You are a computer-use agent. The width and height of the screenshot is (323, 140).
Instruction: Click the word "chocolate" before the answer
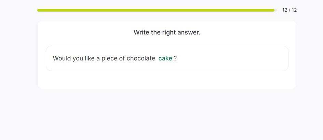141,58
